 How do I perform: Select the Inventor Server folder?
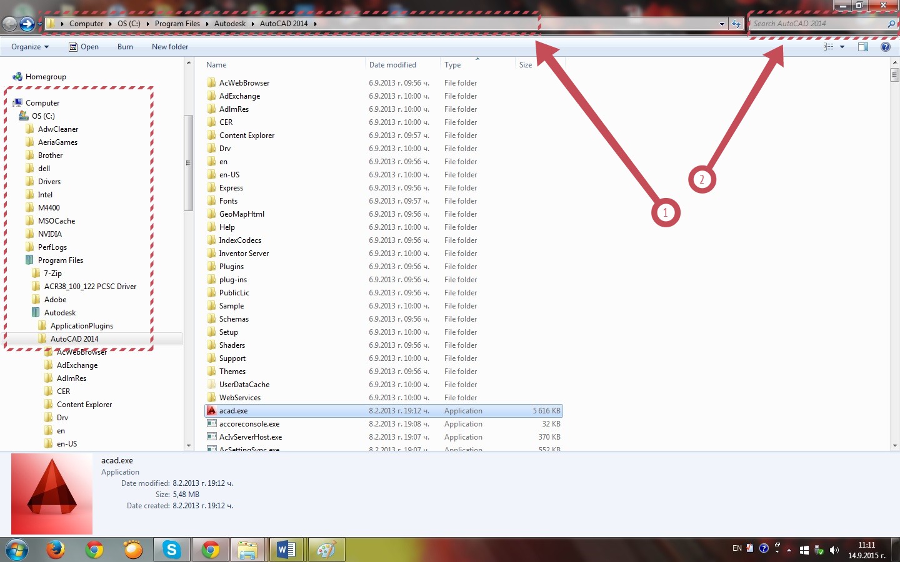click(244, 254)
